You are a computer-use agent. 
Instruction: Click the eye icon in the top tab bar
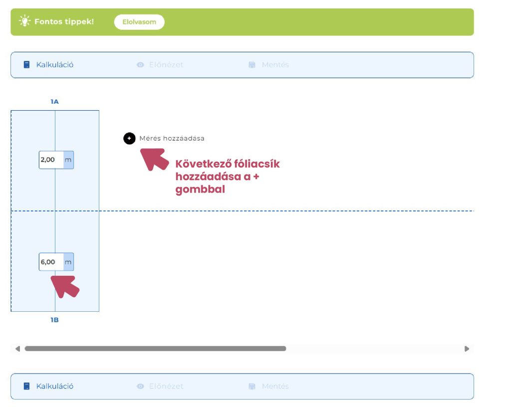140,65
